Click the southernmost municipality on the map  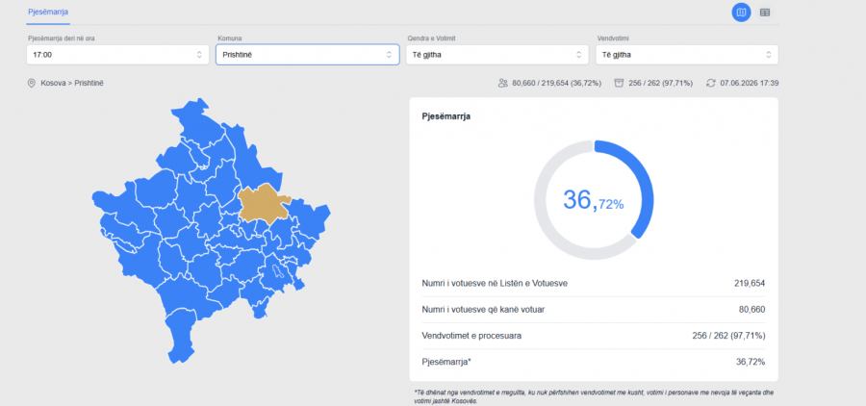[181, 336]
